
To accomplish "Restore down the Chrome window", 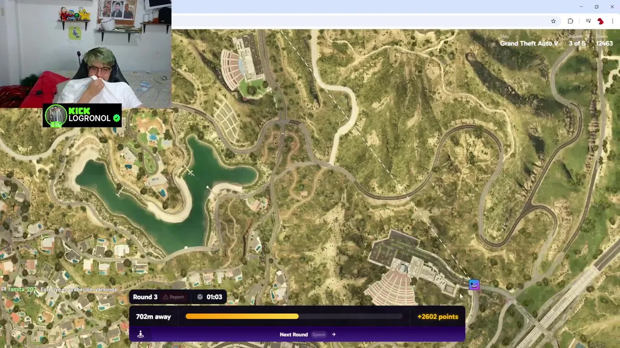I will 596,7.
